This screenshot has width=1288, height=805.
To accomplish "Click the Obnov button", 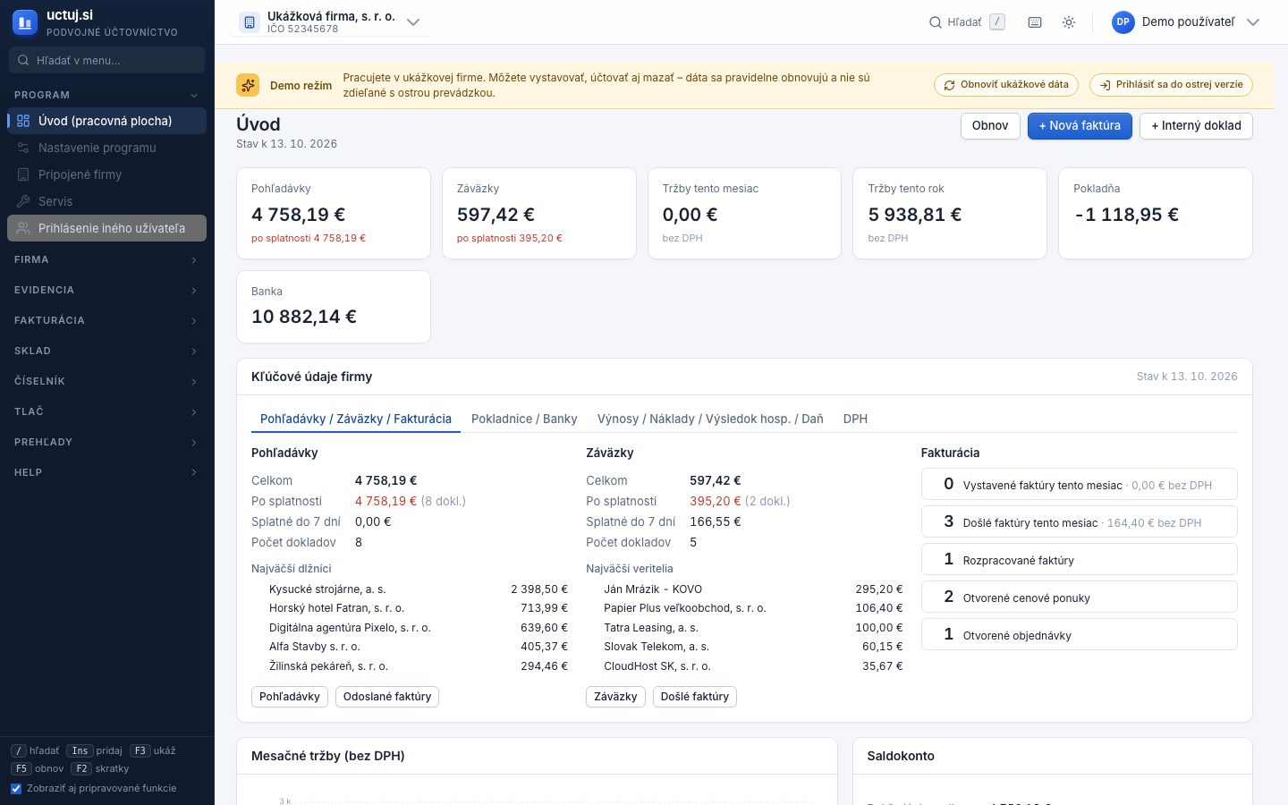I will click(x=990, y=126).
